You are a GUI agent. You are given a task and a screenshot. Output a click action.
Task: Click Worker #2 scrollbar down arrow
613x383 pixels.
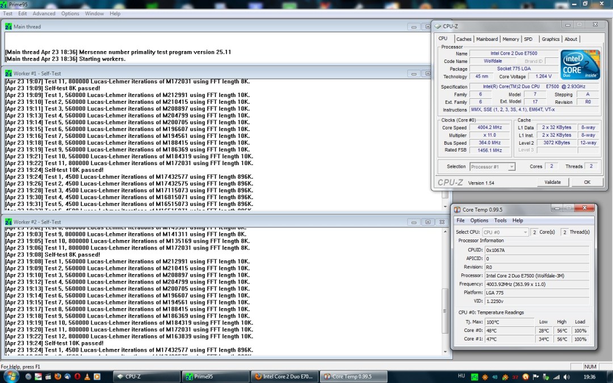445,351
